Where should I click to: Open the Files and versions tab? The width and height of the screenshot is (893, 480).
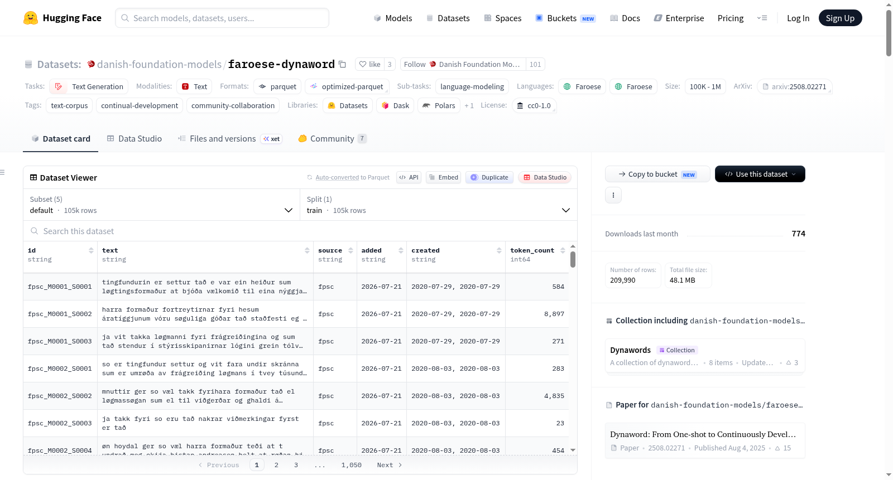pyautogui.click(x=230, y=139)
